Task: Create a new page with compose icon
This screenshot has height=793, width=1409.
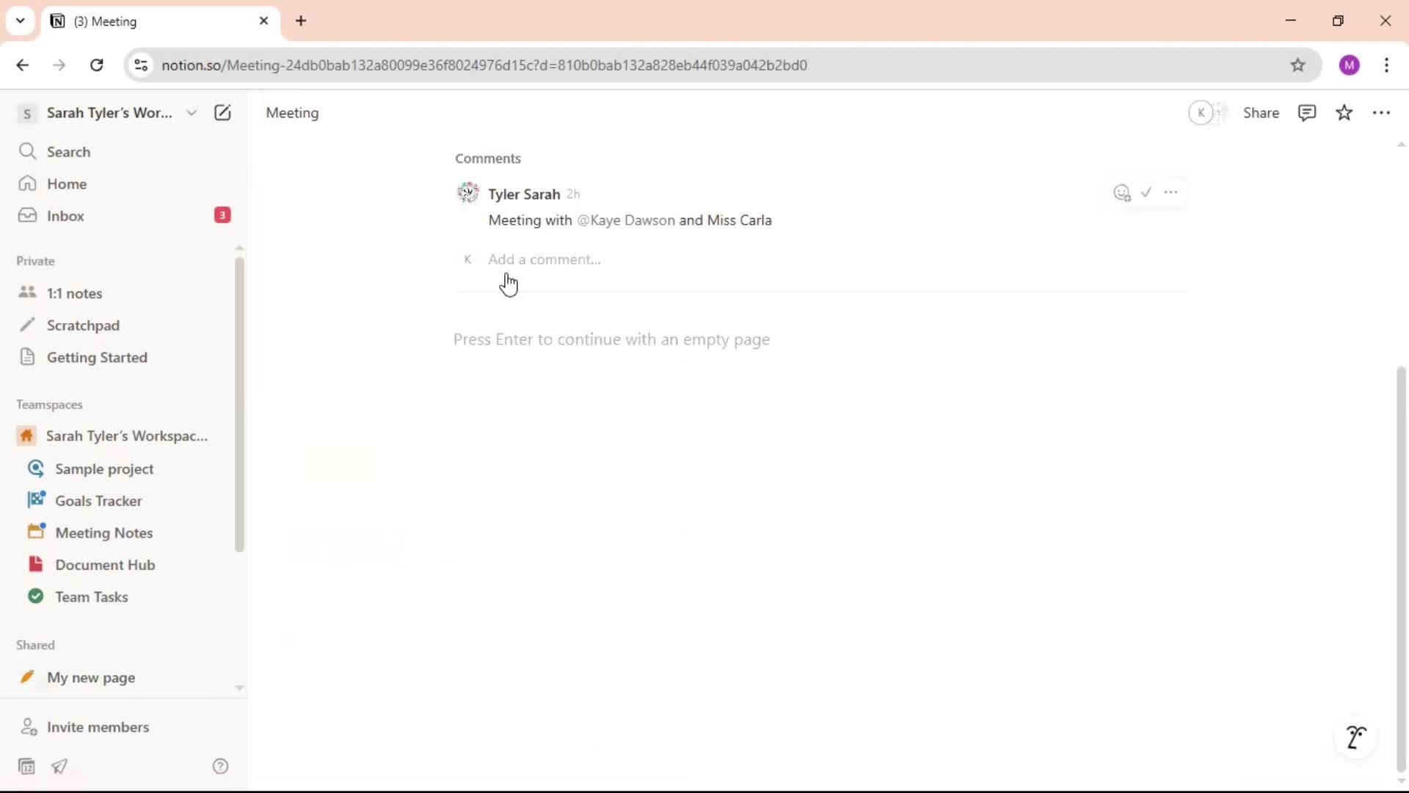Action: (x=222, y=112)
